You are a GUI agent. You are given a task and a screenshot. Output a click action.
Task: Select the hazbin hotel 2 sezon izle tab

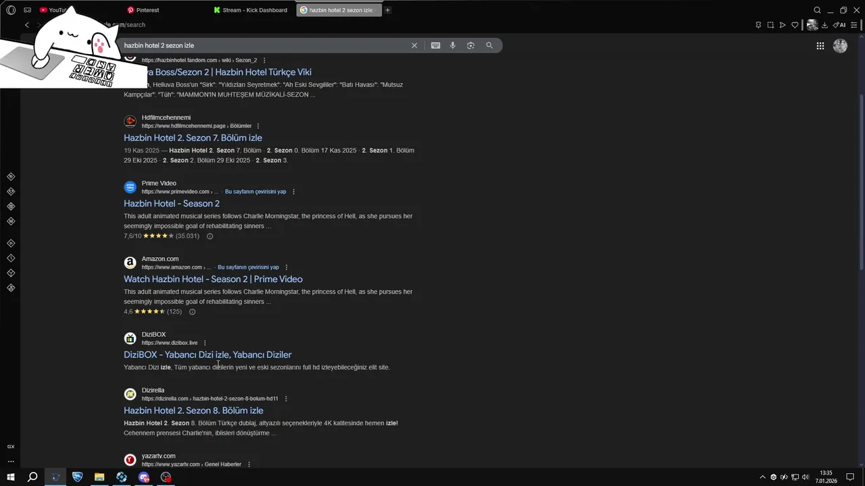pos(339,10)
